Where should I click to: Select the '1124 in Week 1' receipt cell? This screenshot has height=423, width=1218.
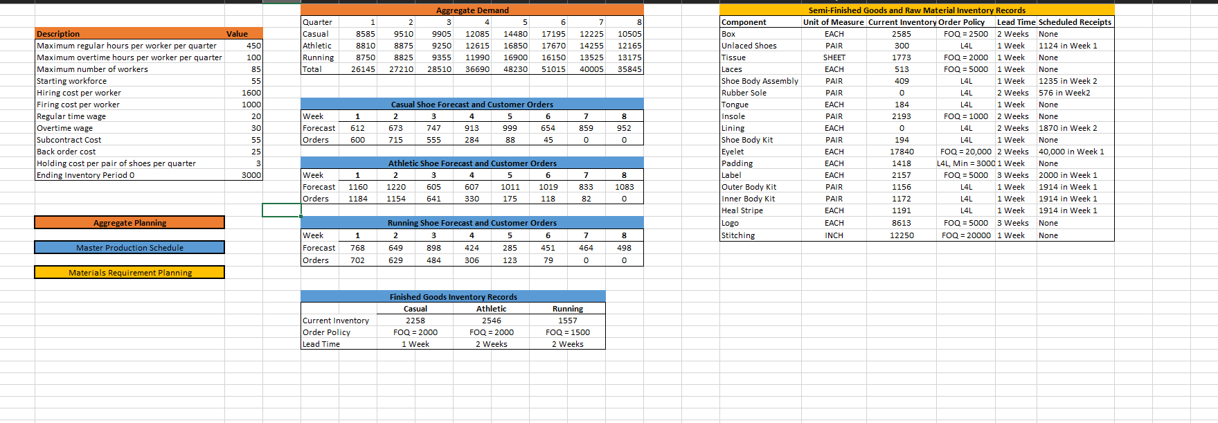[x=1075, y=46]
